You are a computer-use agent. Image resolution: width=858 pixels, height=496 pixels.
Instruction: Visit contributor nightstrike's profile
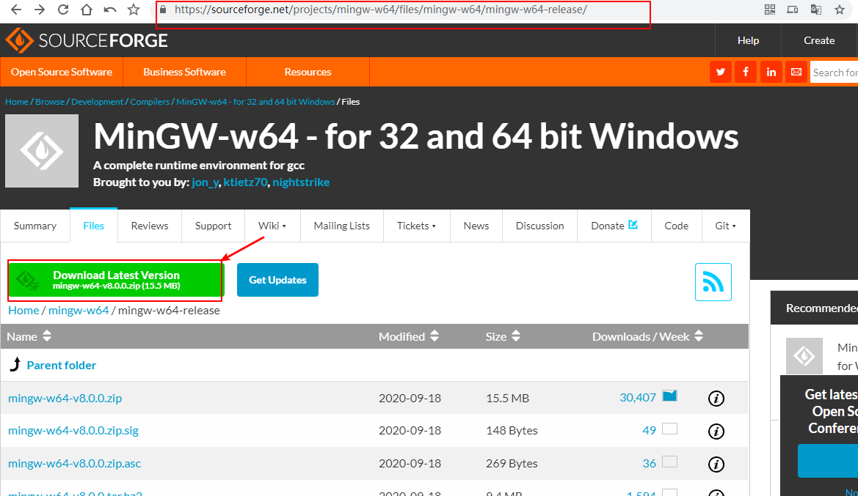301,182
